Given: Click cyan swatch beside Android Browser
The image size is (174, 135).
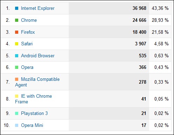Looking at the screenshot, I should click(16, 56).
